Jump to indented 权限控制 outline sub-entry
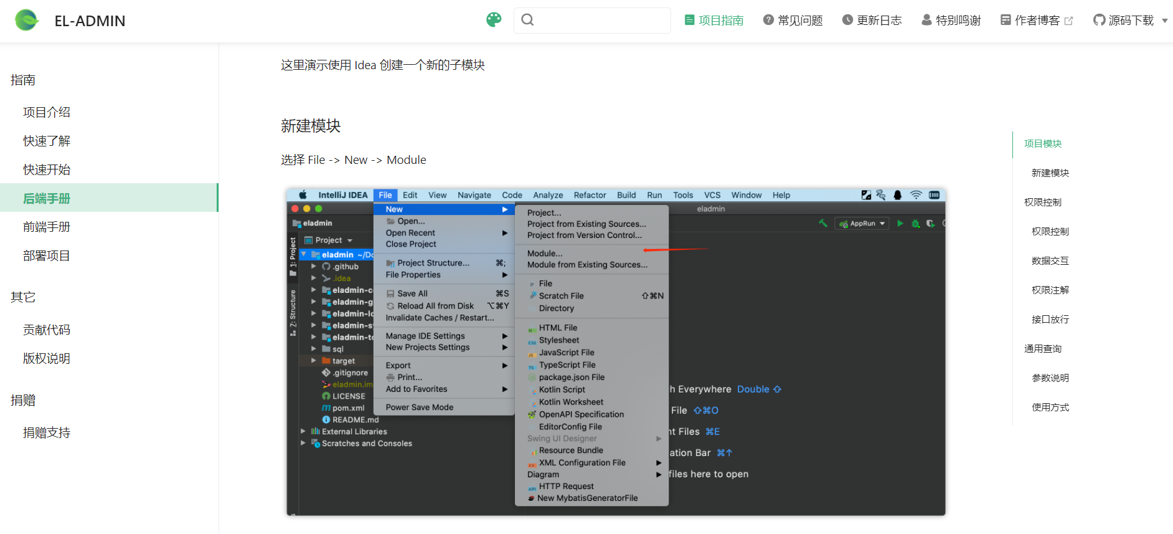Image resolution: width=1173 pixels, height=534 pixels. coord(1050,231)
